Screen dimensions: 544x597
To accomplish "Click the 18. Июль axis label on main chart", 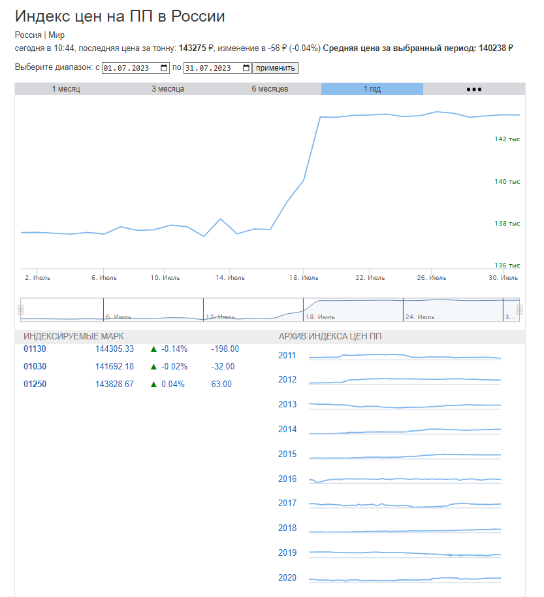I will click(304, 278).
